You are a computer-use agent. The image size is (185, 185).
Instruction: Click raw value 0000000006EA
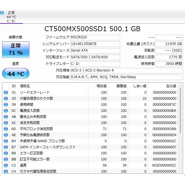(x=165, y=111)
